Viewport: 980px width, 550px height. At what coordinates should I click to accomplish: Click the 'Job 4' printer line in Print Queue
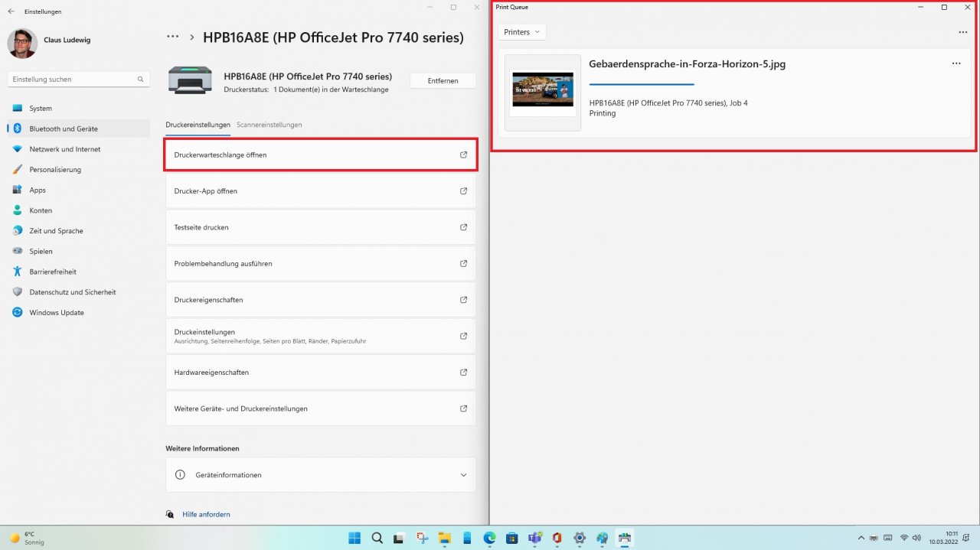click(668, 103)
